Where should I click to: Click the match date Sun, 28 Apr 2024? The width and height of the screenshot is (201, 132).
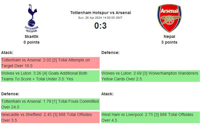tap(100, 18)
